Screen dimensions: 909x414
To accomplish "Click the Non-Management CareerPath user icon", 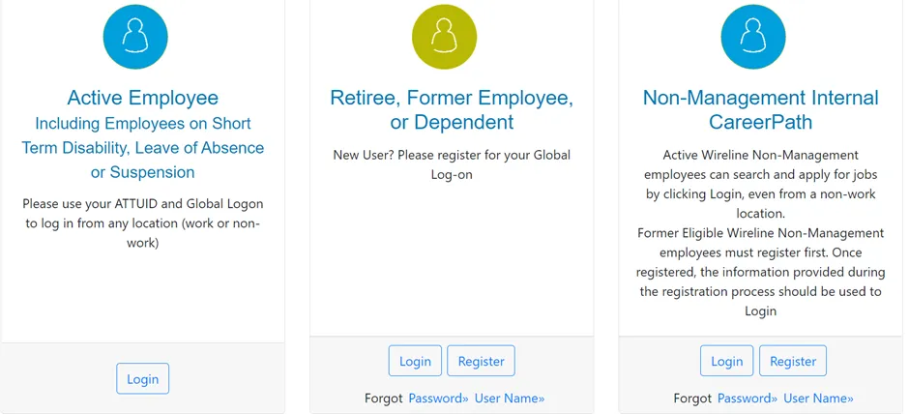I will tap(753, 37).
